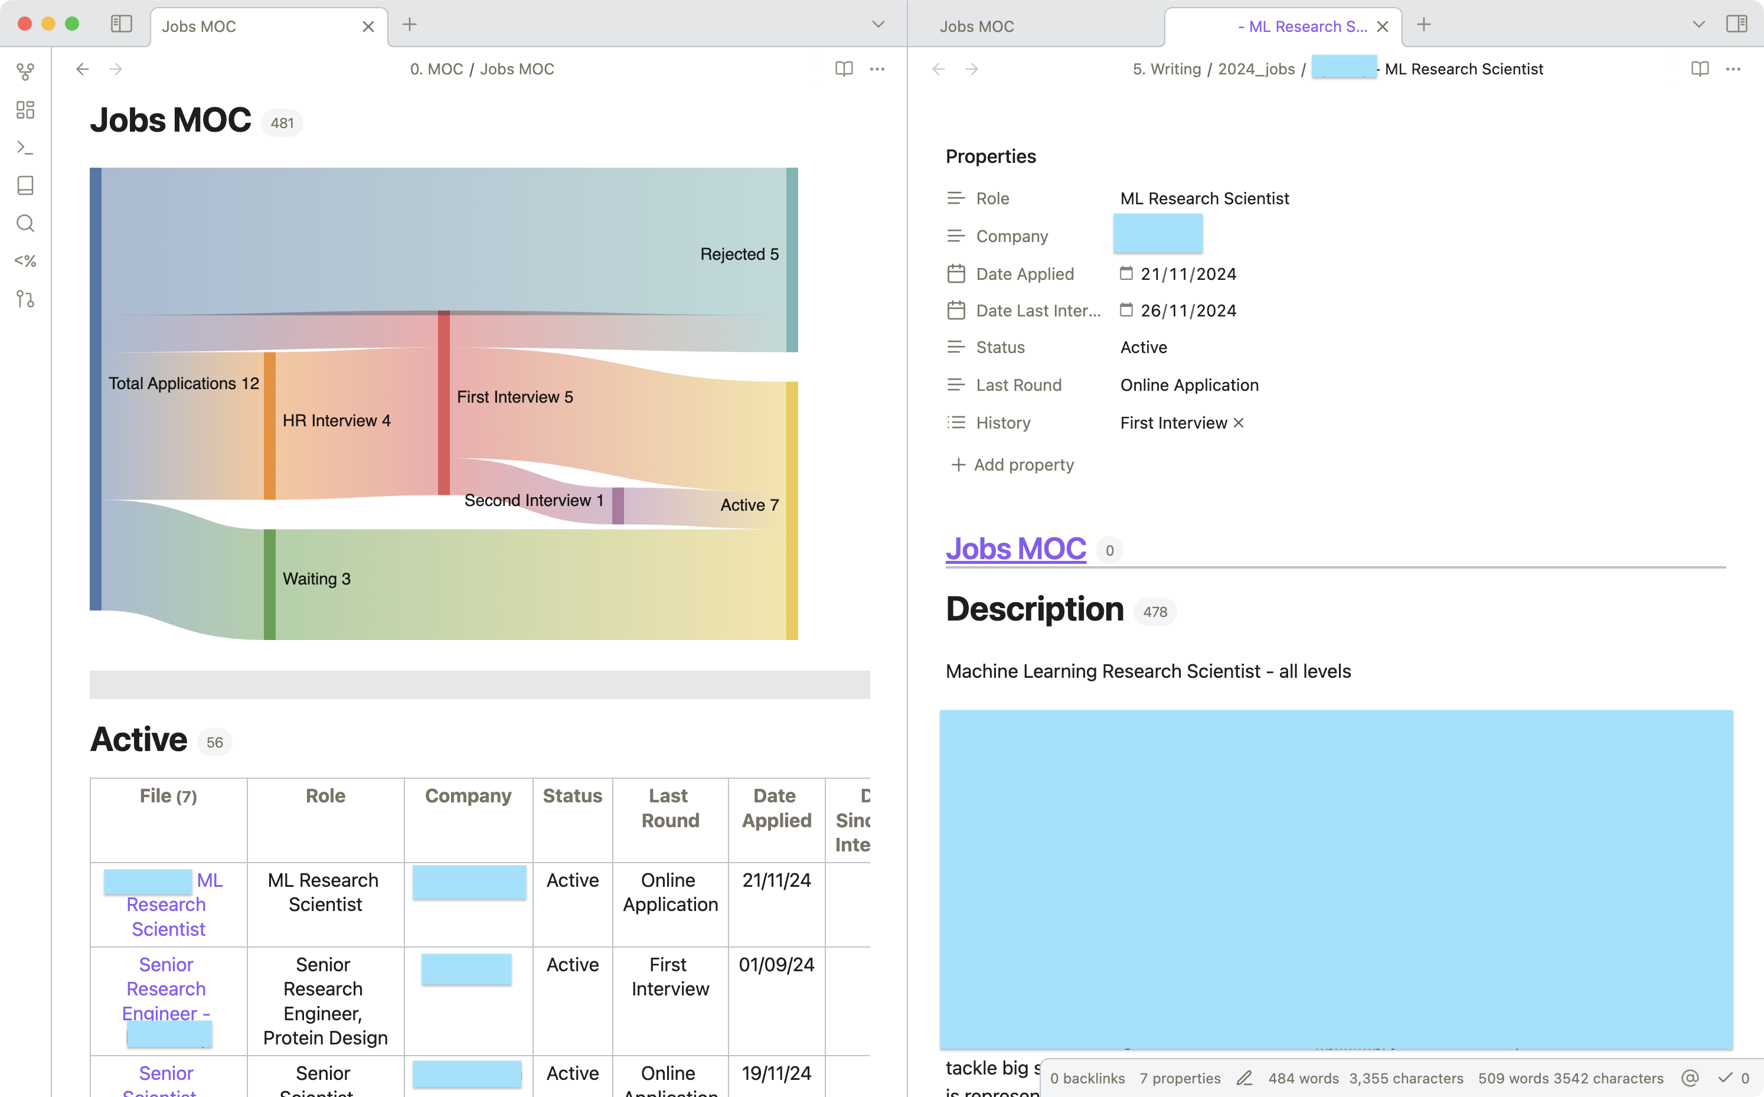Open graph view from ribbon
Screen dimensions: 1764x1097
pyautogui.click(x=25, y=71)
